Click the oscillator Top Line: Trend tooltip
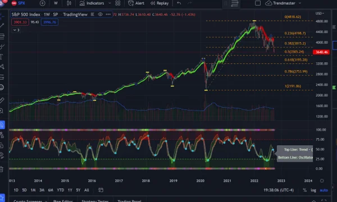 click(295, 154)
